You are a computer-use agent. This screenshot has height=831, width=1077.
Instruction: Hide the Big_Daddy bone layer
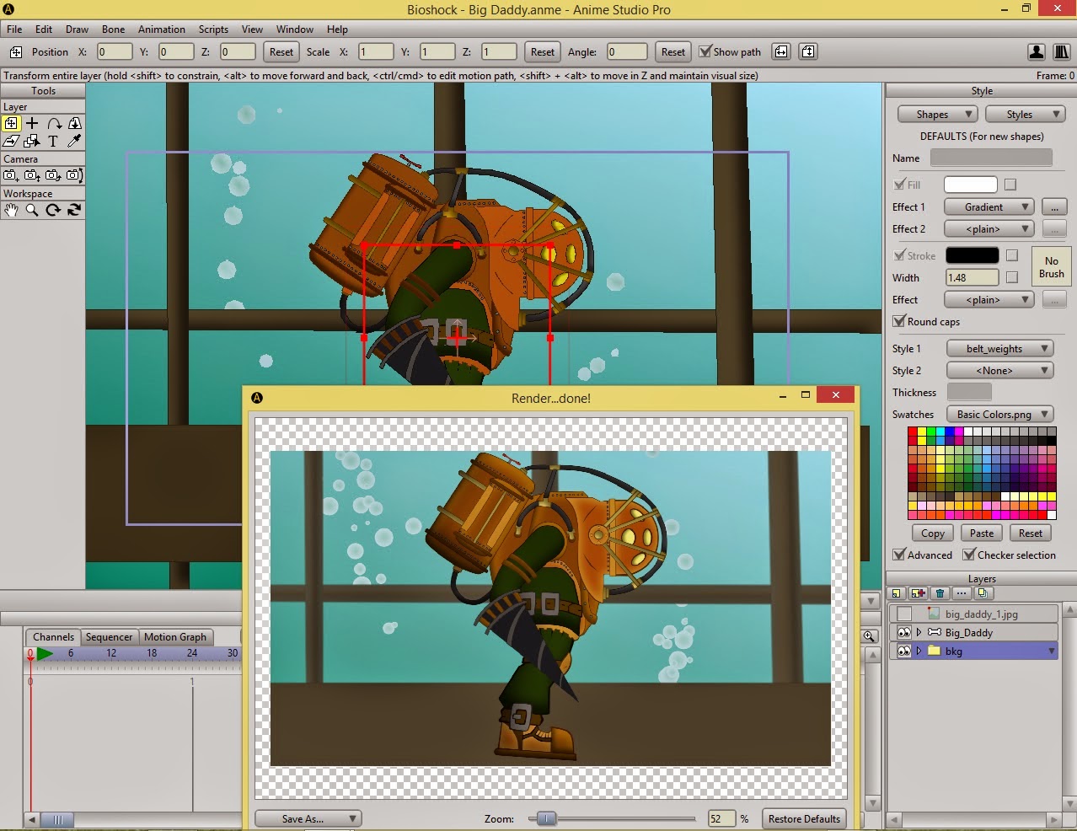tap(904, 632)
